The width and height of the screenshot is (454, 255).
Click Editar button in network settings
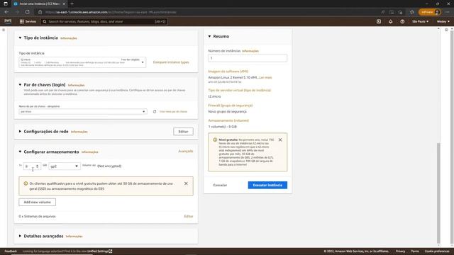(183, 132)
